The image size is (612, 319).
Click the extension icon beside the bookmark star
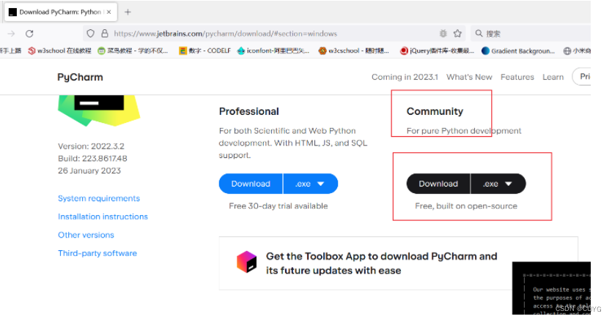(443, 34)
